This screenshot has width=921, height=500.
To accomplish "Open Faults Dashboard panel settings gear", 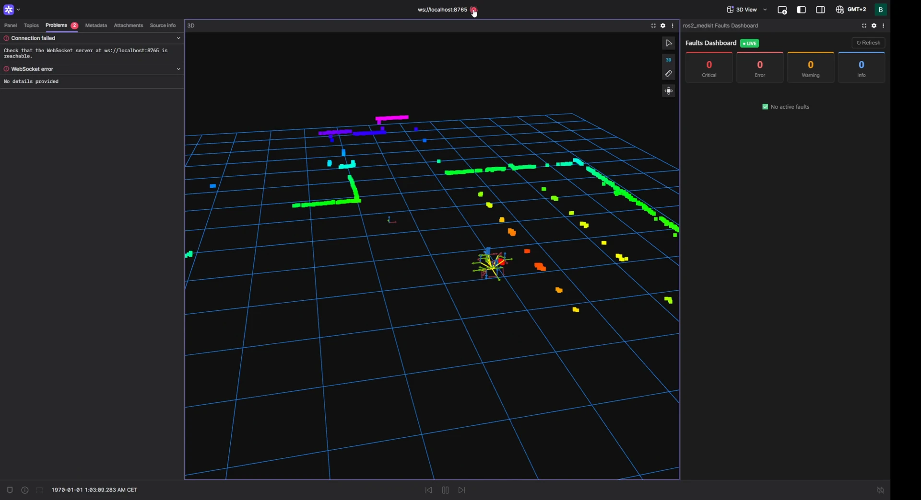I will pyautogui.click(x=874, y=26).
